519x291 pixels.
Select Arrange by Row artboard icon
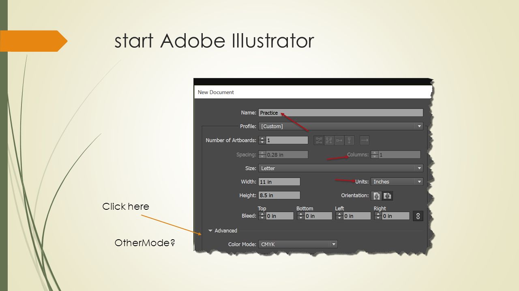pyautogui.click(x=339, y=140)
